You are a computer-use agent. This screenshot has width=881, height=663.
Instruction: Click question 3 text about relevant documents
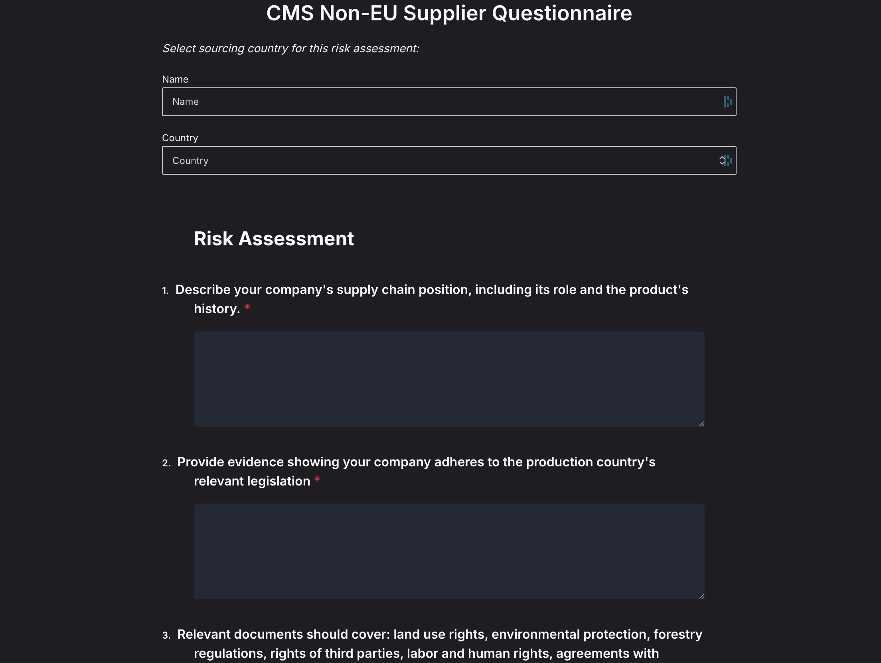pyautogui.click(x=440, y=634)
